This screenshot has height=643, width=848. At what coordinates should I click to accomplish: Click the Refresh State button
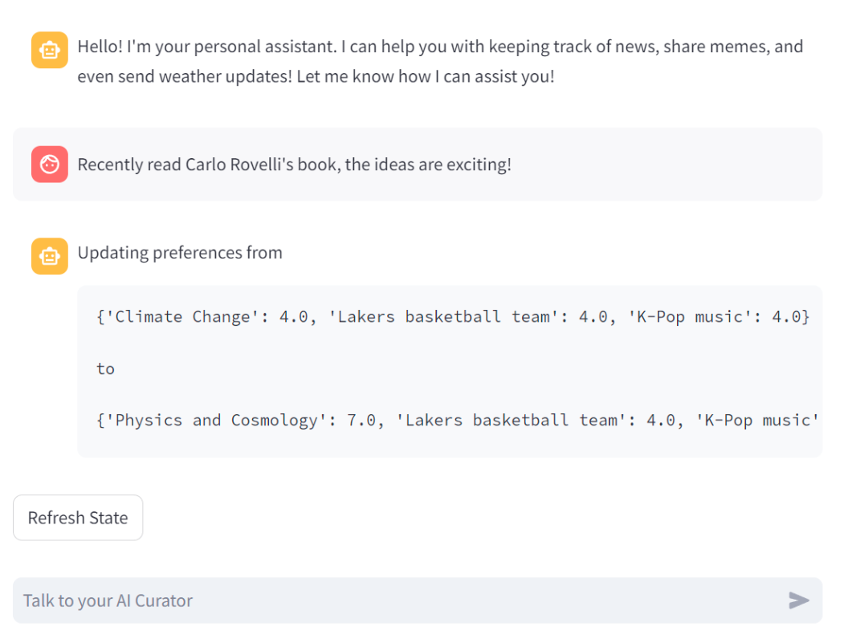pyautogui.click(x=78, y=518)
